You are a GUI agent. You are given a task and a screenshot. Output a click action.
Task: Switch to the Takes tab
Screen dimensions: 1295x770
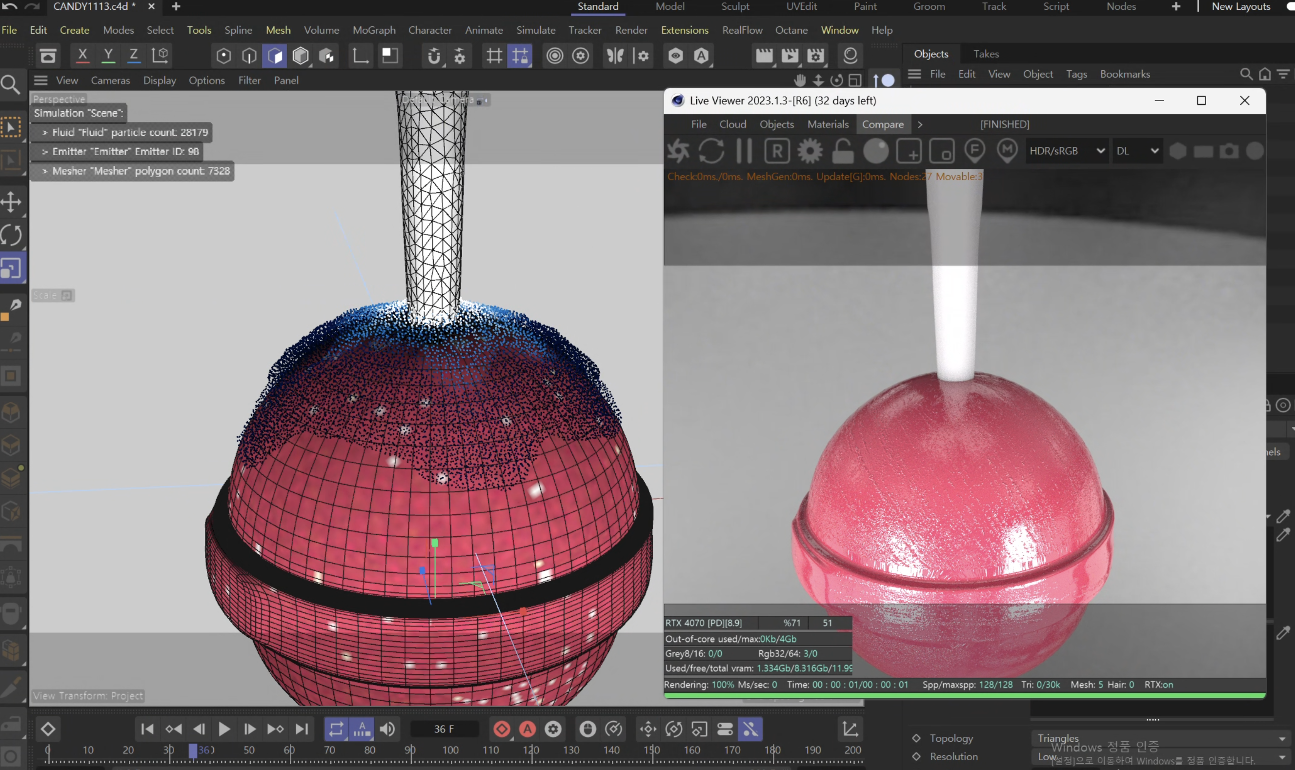pos(986,54)
